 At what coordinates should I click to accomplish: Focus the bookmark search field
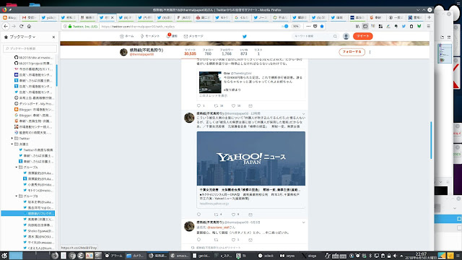click(30, 48)
